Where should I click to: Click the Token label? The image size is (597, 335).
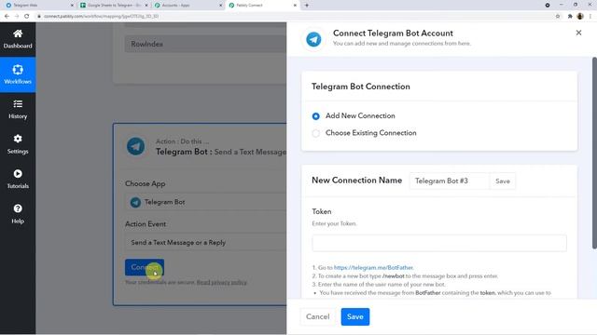tap(321, 211)
